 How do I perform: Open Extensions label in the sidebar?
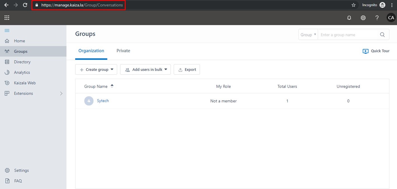click(23, 94)
